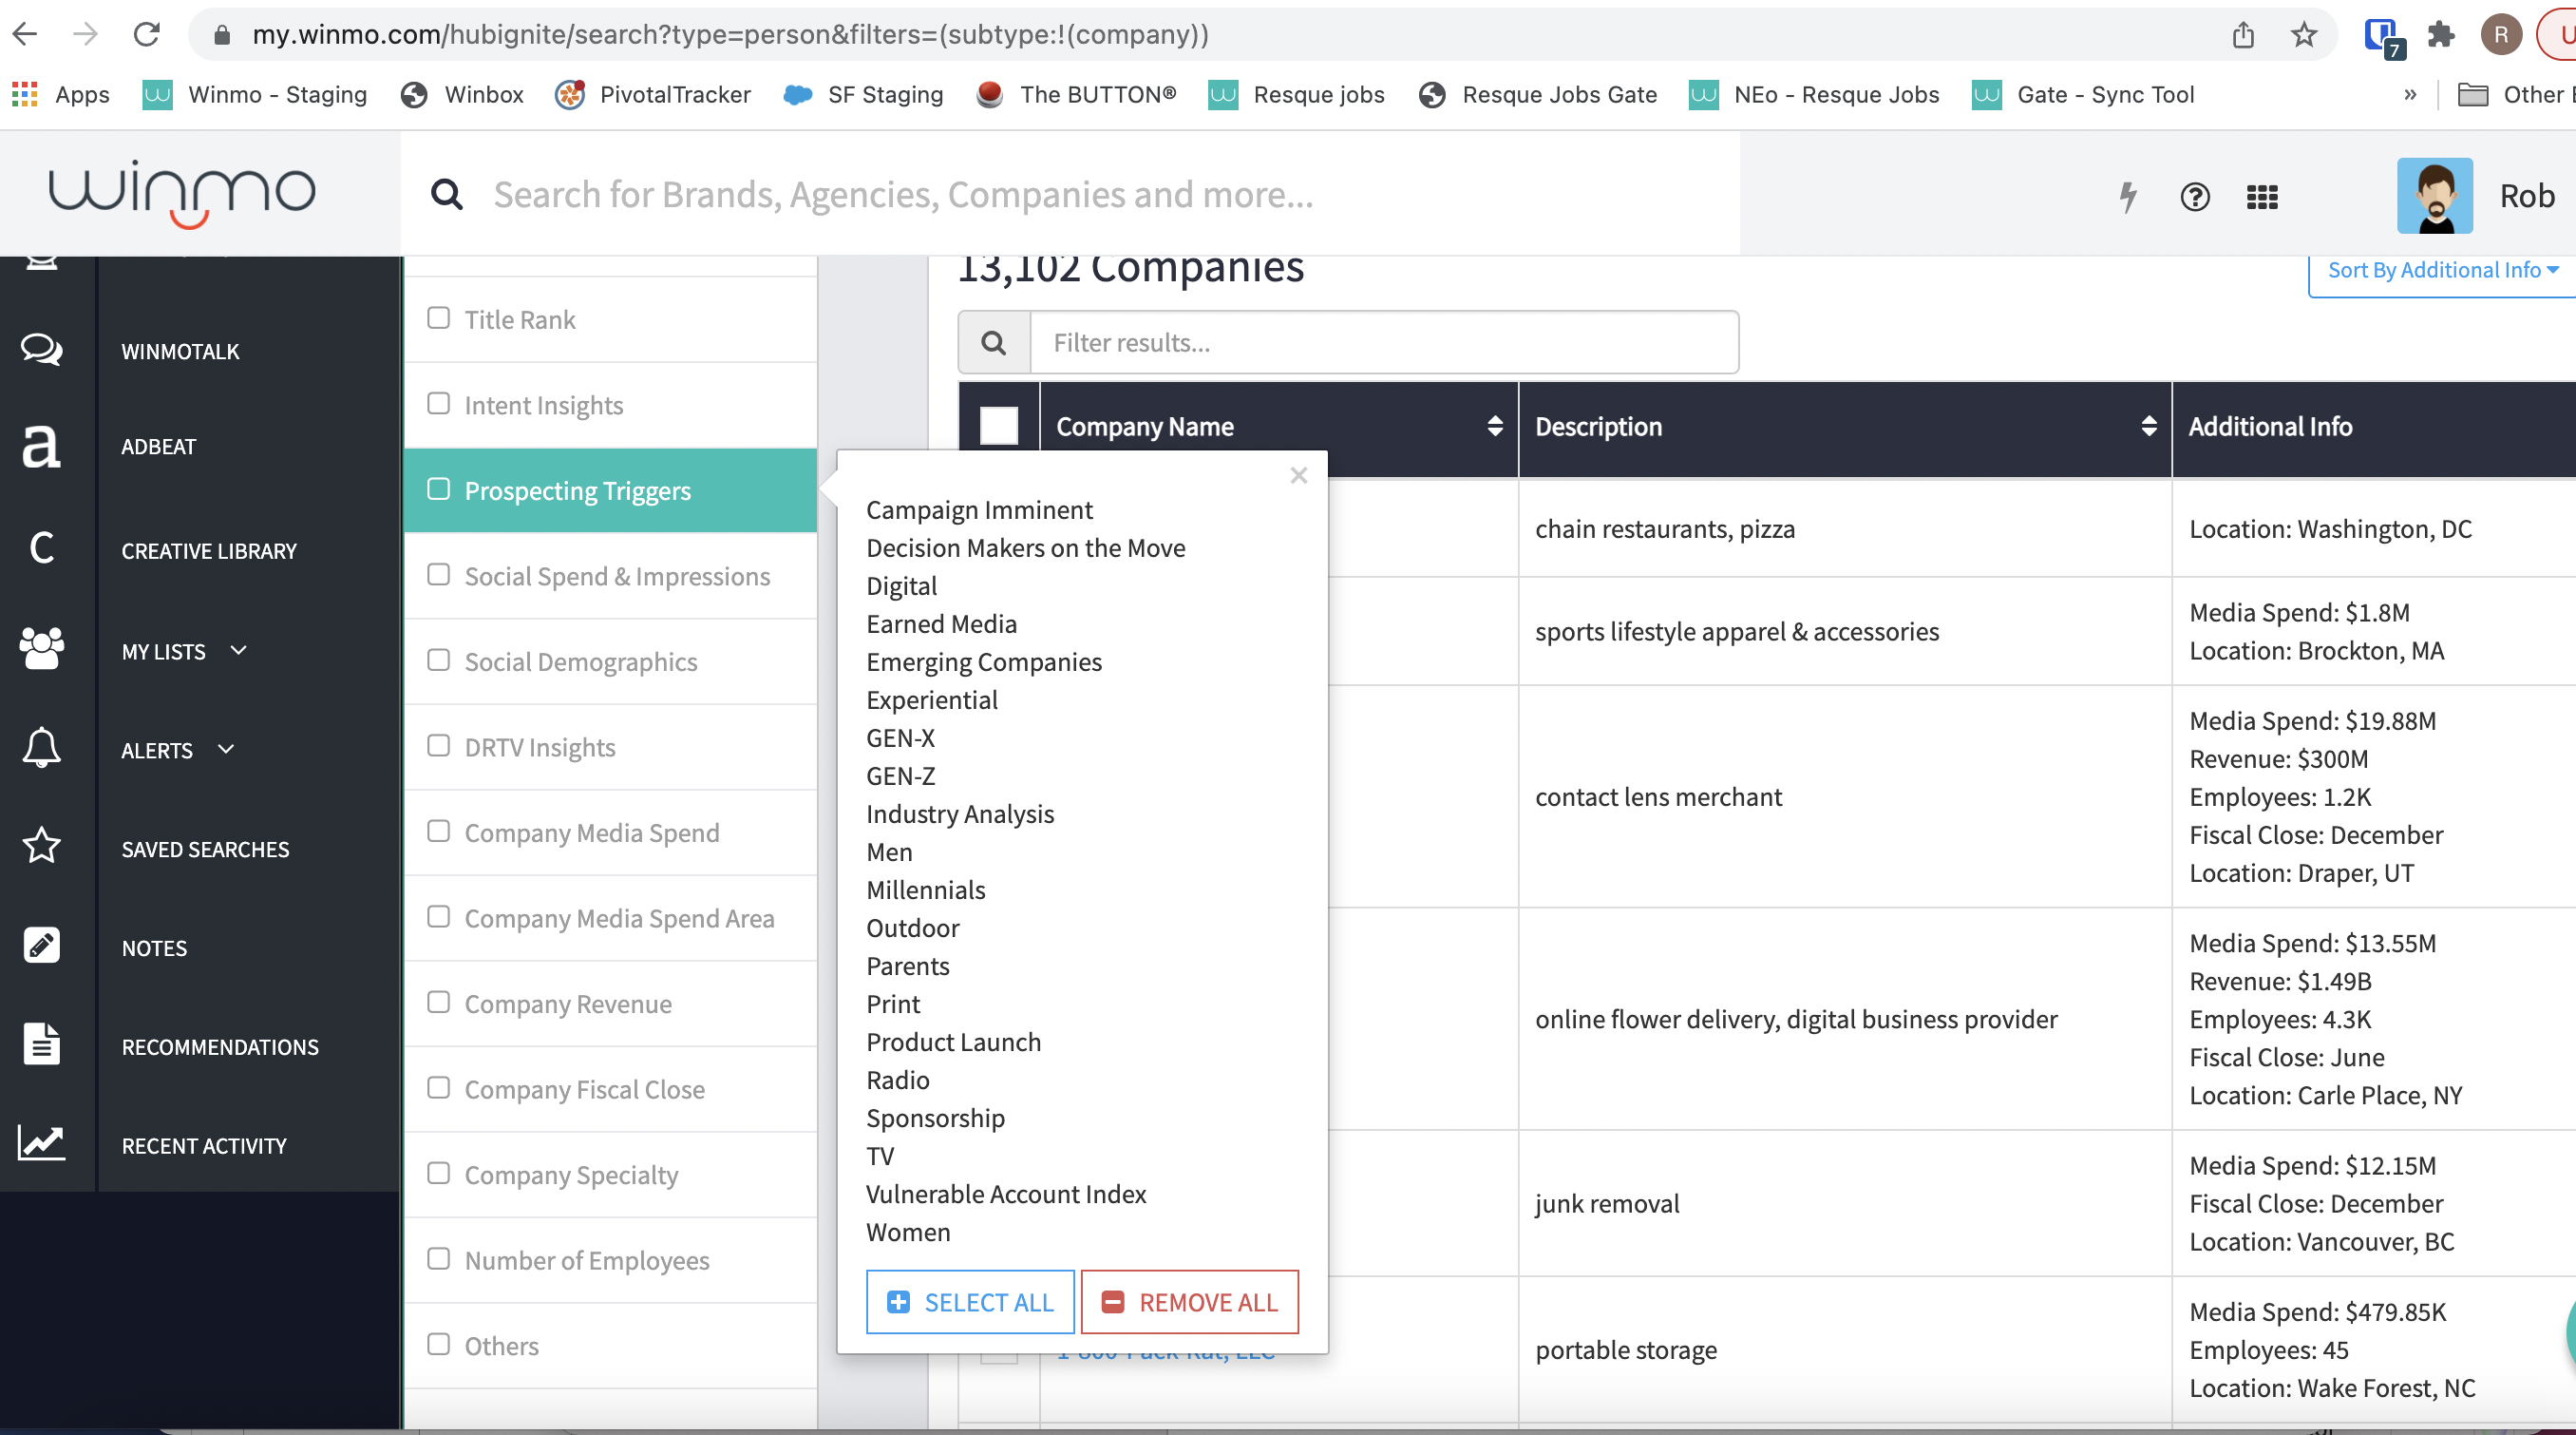Open Adbeat via its sidebar icon
The height and width of the screenshot is (1435, 2576).
pos(42,447)
